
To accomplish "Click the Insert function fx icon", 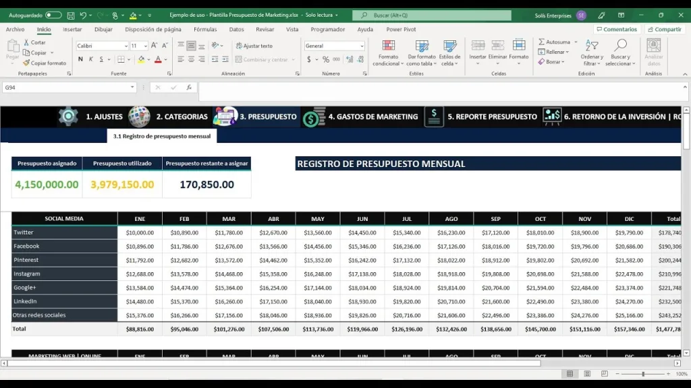I will tap(188, 88).
